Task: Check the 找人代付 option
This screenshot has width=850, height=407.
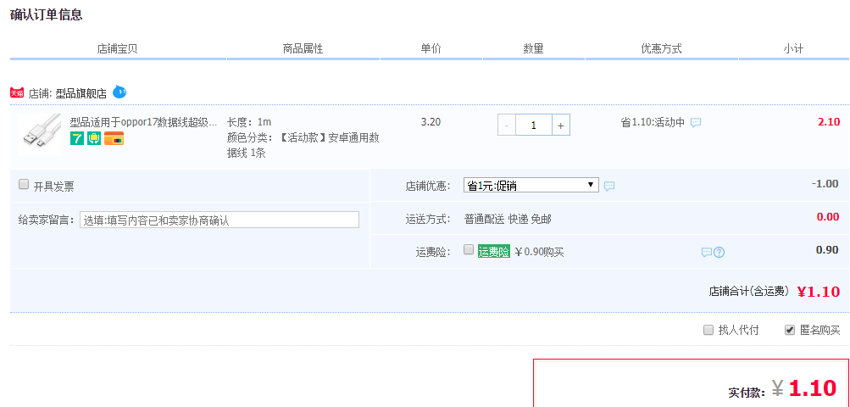Action: tap(708, 330)
